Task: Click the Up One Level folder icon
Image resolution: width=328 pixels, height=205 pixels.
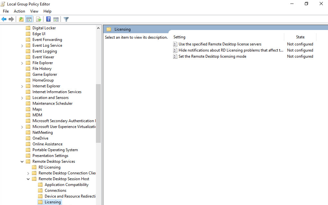Action: tap(21, 19)
